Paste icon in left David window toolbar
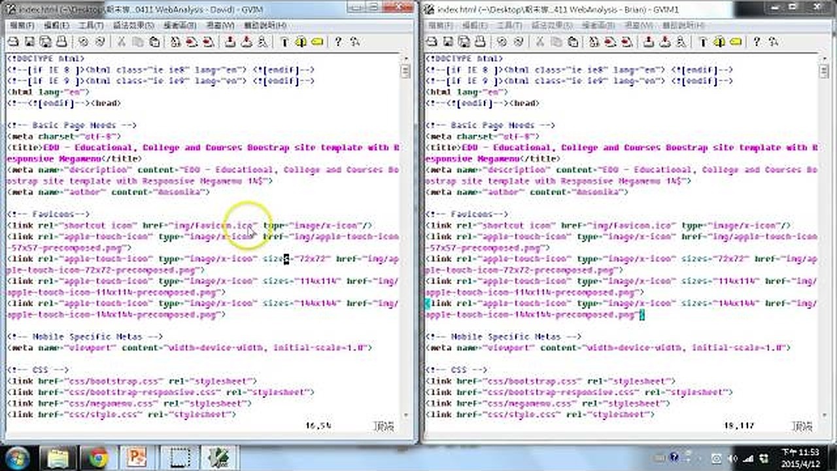The width and height of the screenshot is (837, 471). tap(154, 41)
